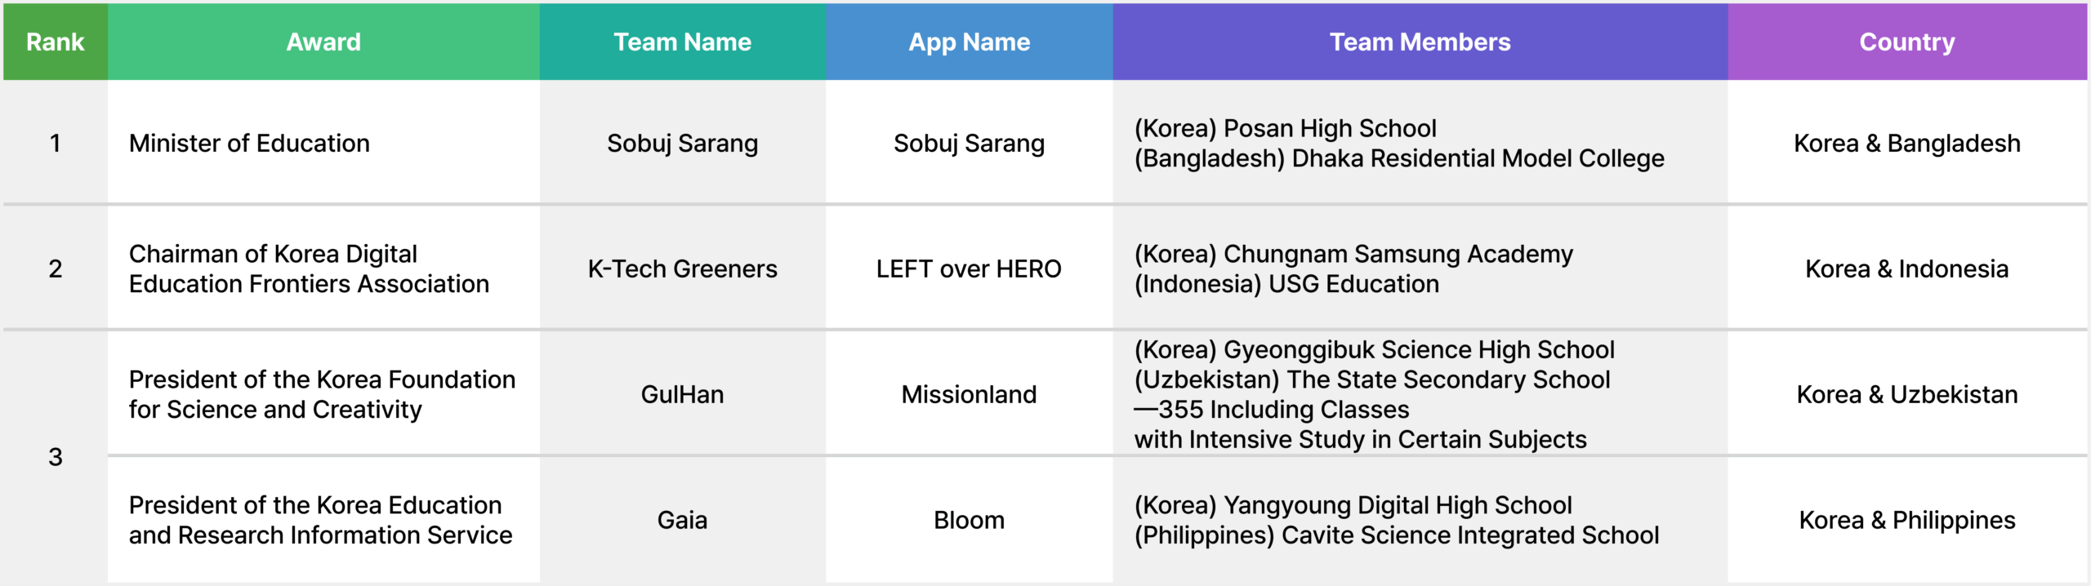Select the Gaia team name cell

pyautogui.click(x=683, y=520)
